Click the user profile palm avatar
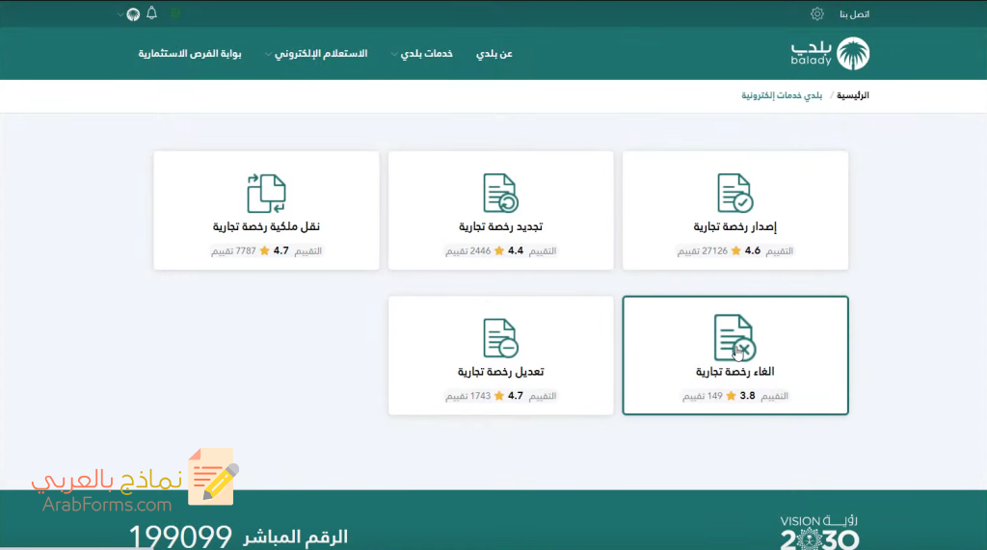 tap(133, 14)
